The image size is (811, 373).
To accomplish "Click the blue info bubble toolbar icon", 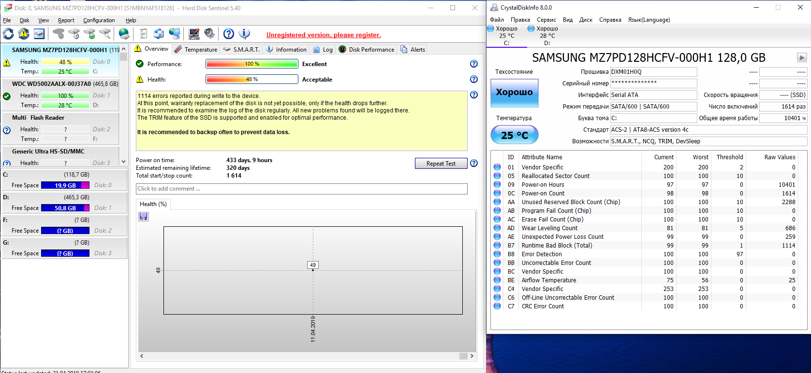I will click(x=244, y=34).
